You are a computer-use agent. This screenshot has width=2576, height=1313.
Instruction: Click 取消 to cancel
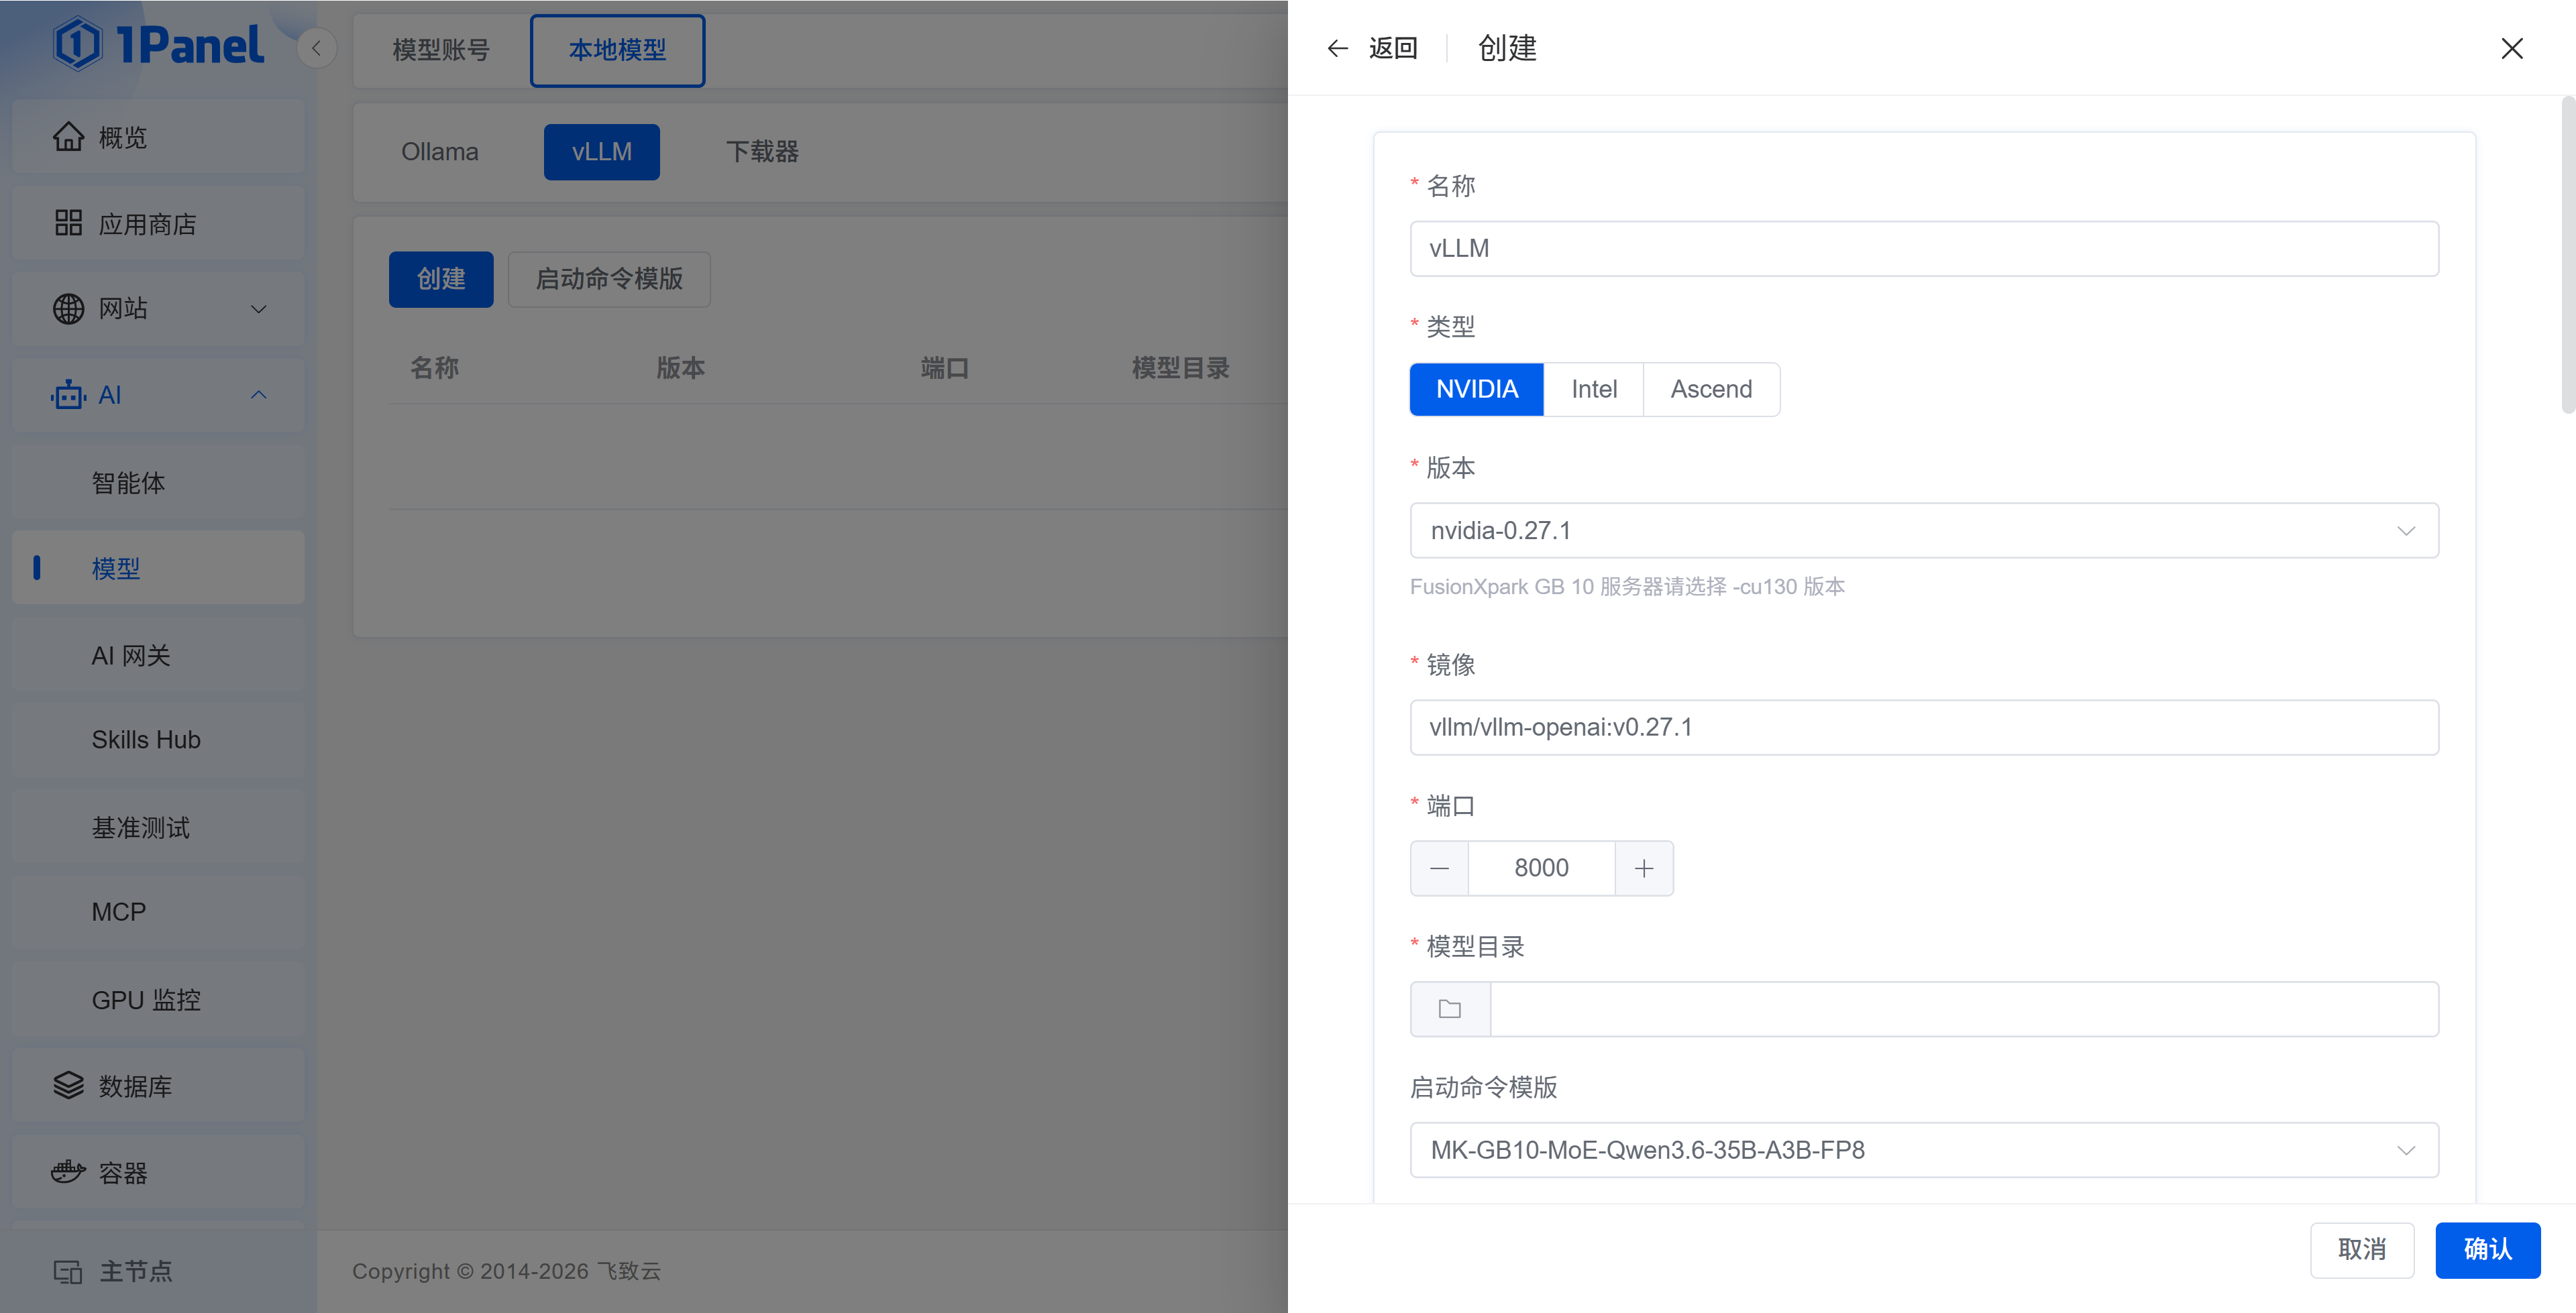2362,1250
